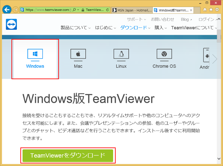Screen dimensions: 223x166
Task: Click the browser Back arrow button
Action: (7, 10)
